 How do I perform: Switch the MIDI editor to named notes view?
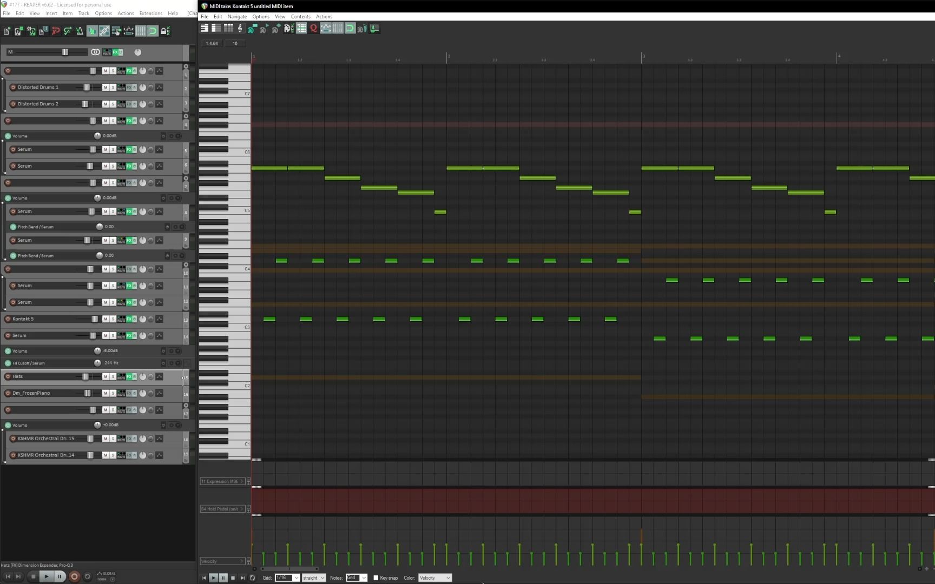216,28
